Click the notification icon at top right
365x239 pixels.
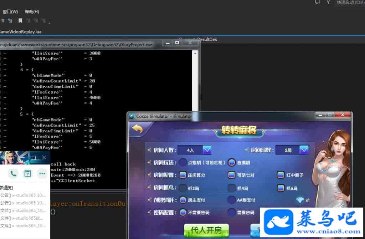click(x=317, y=2)
